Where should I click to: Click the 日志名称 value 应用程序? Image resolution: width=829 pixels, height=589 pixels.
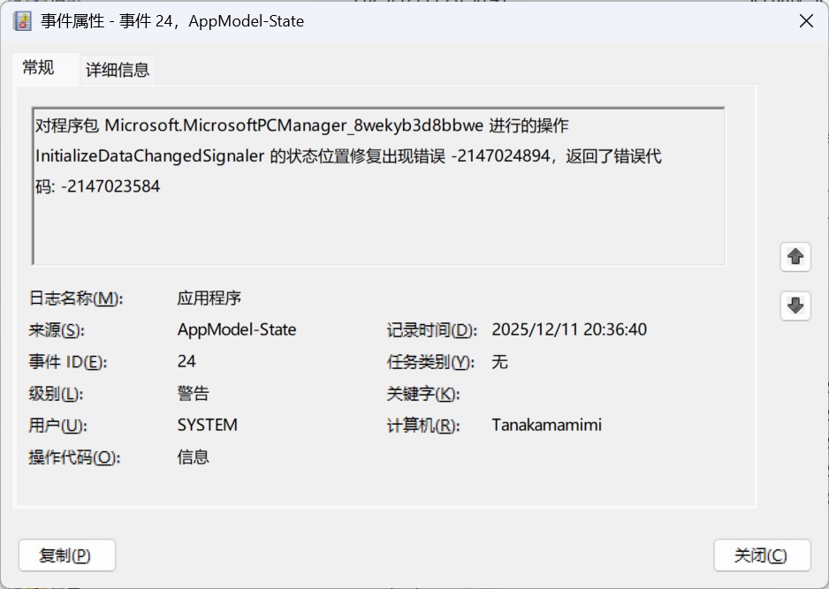click(209, 298)
